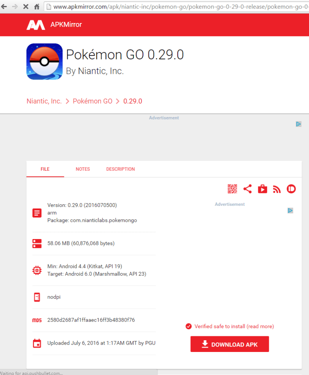This screenshot has width=309, height=375.
Task: Click the nodpi screen density icon
Action: coord(37,297)
